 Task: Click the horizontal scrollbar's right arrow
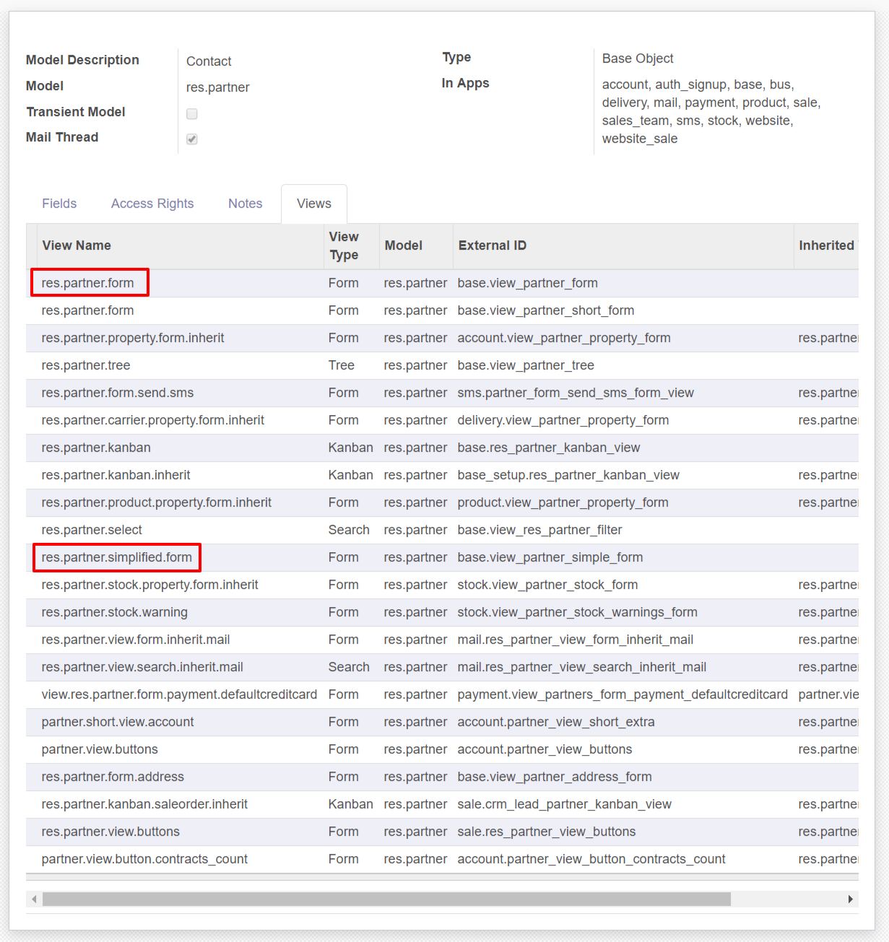click(851, 899)
